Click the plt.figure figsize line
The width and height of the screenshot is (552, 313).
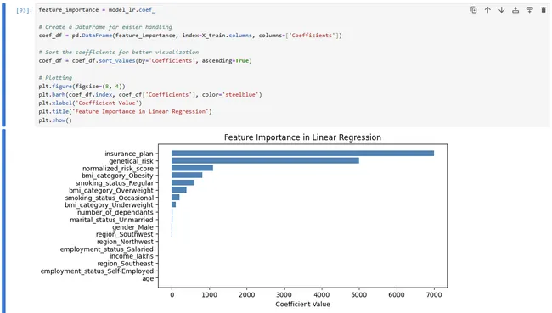[x=82, y=86]
